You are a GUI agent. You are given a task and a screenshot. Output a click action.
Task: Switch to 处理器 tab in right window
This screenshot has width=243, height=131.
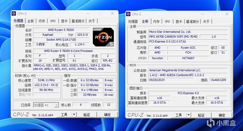coord(133,22)
